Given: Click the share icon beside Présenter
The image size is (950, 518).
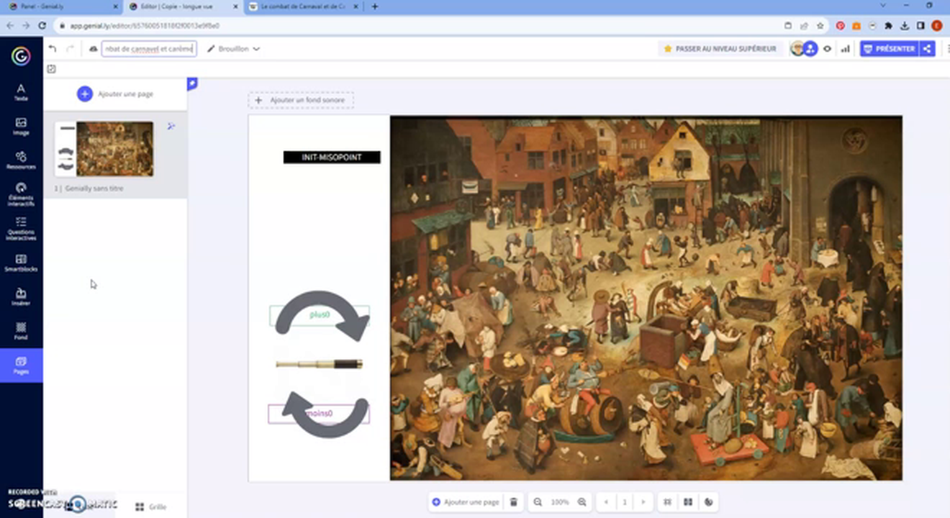Looking at the screenshot, I should (x=928, y=49).
